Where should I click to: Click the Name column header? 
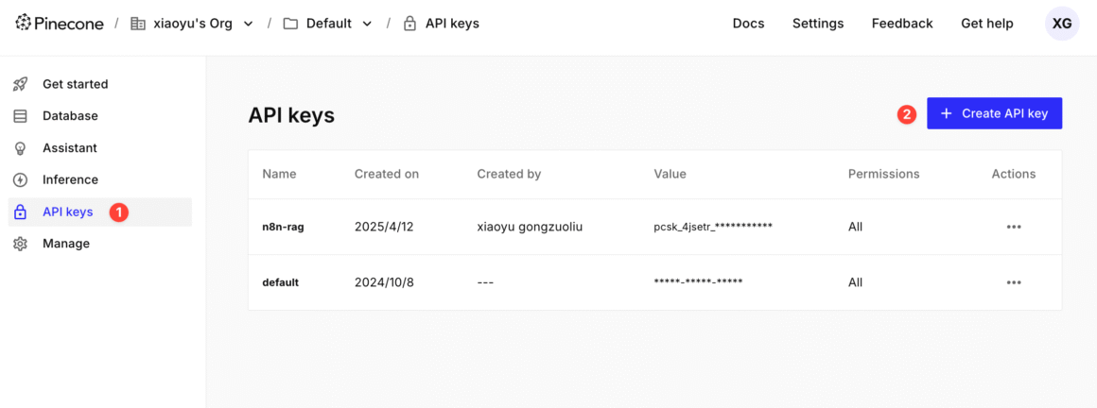(279, 174)
